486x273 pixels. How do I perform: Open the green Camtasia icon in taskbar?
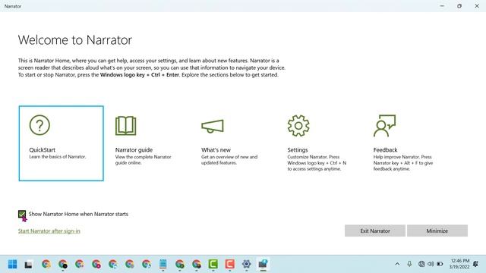point(213,264)
